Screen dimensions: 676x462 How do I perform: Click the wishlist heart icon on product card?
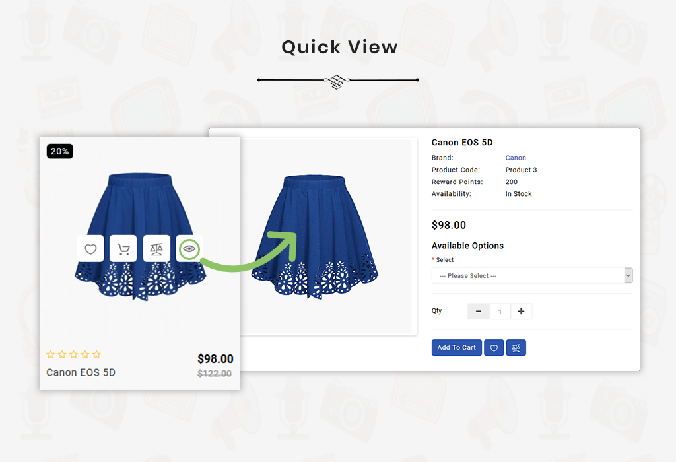click(x=90, y=249)
